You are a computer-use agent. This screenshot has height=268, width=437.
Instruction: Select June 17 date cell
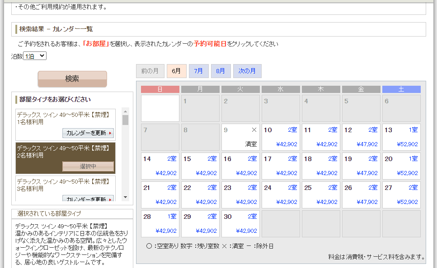pos(281,166)
